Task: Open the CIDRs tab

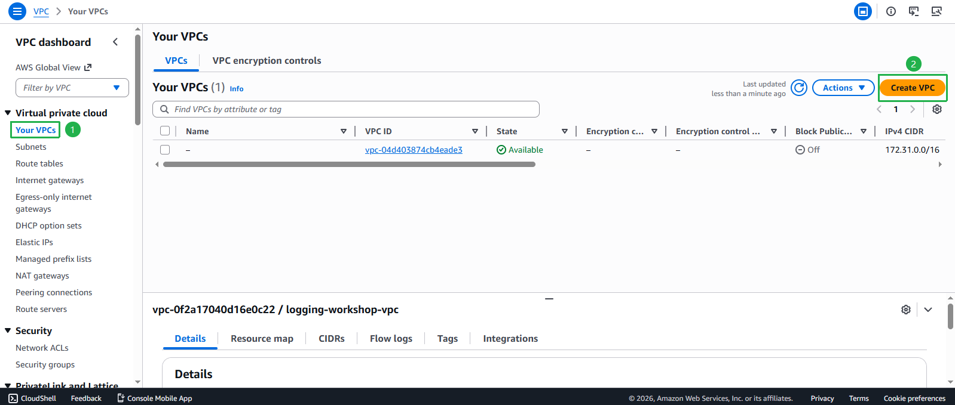Action: pos(332,339)
